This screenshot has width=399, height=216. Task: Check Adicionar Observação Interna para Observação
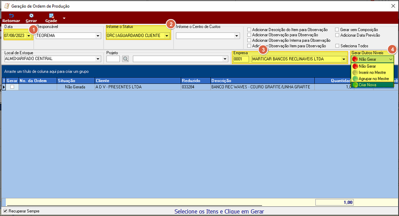tap(249, 40)
